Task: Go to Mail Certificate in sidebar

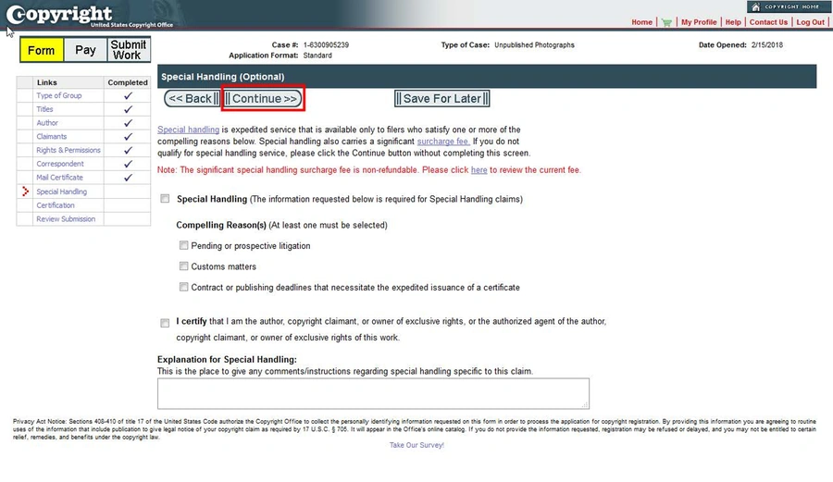Action: pyautogui.click(x=59, y=178)
